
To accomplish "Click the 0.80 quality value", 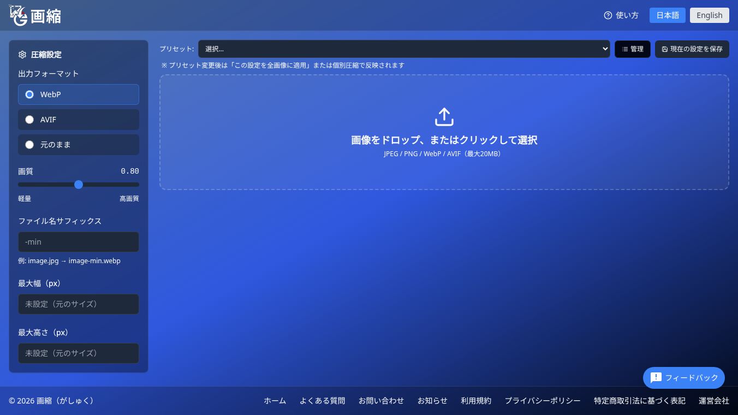I will point(130,171).
